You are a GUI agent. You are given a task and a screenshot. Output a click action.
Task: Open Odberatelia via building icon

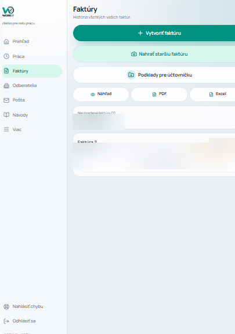click(x=6, y=86)
